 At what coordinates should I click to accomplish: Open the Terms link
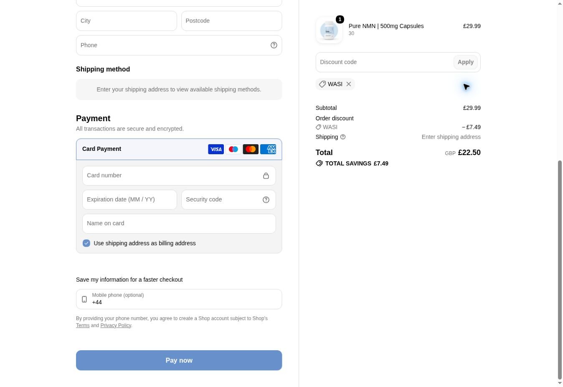(83, 326)
